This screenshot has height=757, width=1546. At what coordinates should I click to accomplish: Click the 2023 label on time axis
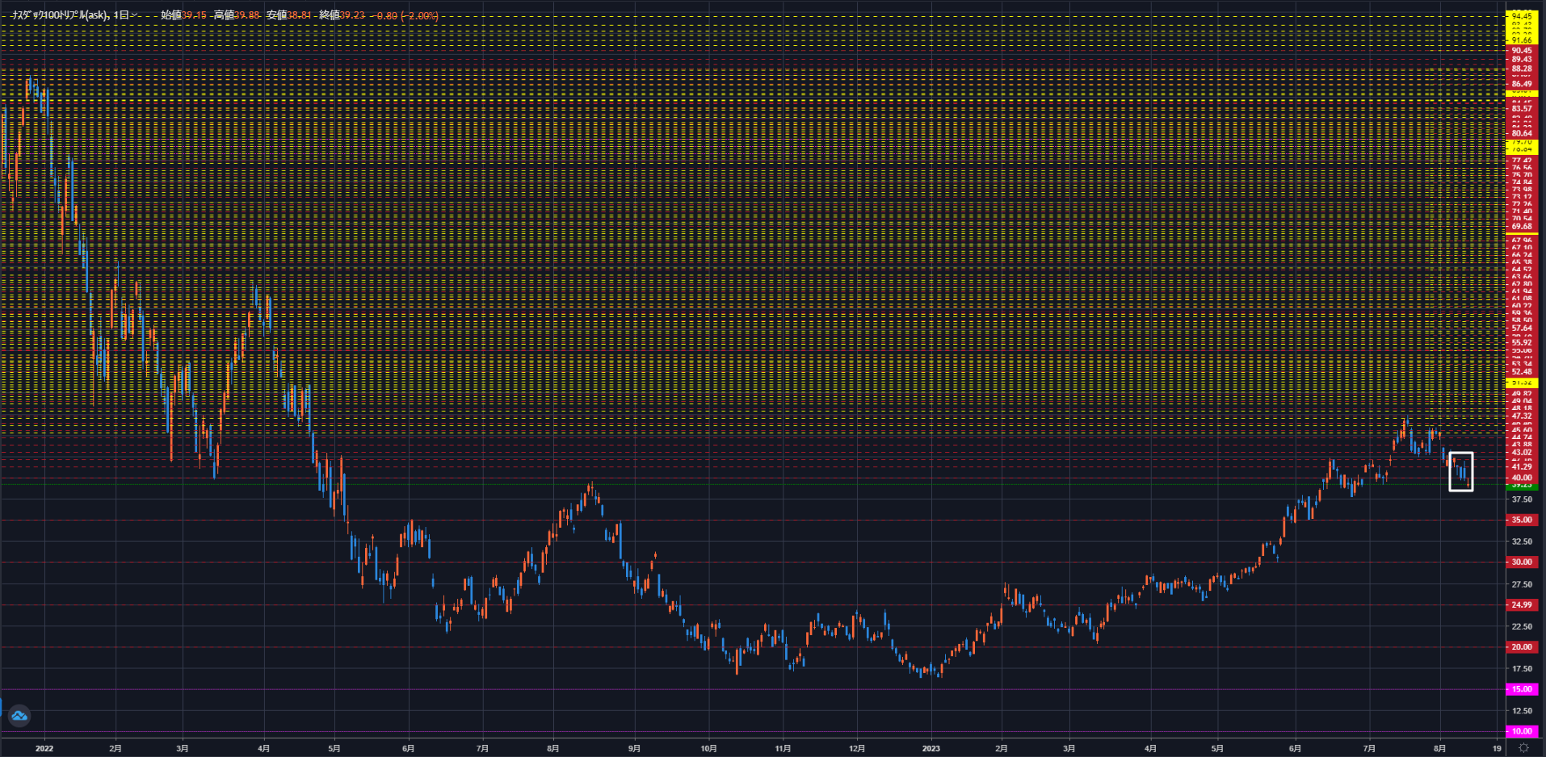[x=931, y=749]
